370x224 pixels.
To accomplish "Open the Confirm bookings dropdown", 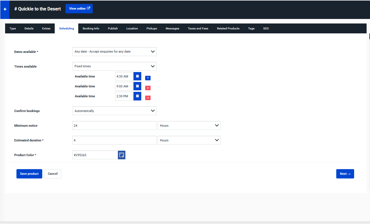I will (x=114, y=111).
